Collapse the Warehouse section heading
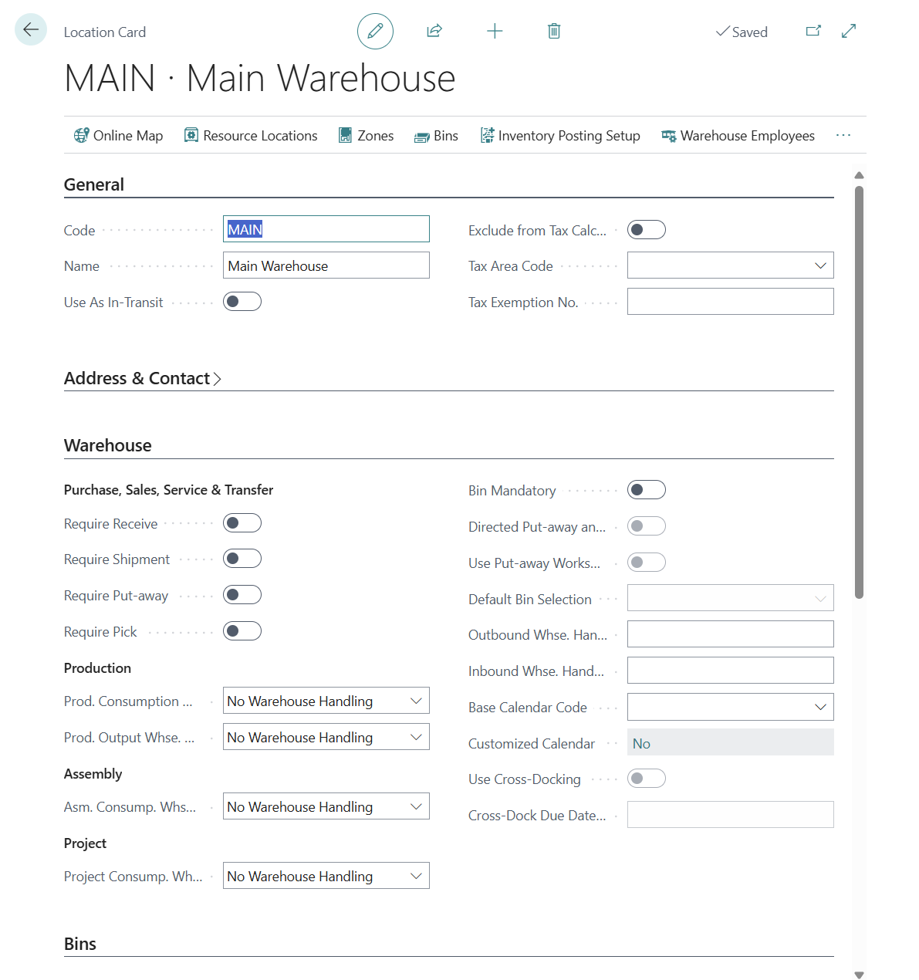Screen dimensions: 919x980 point(108,445)
